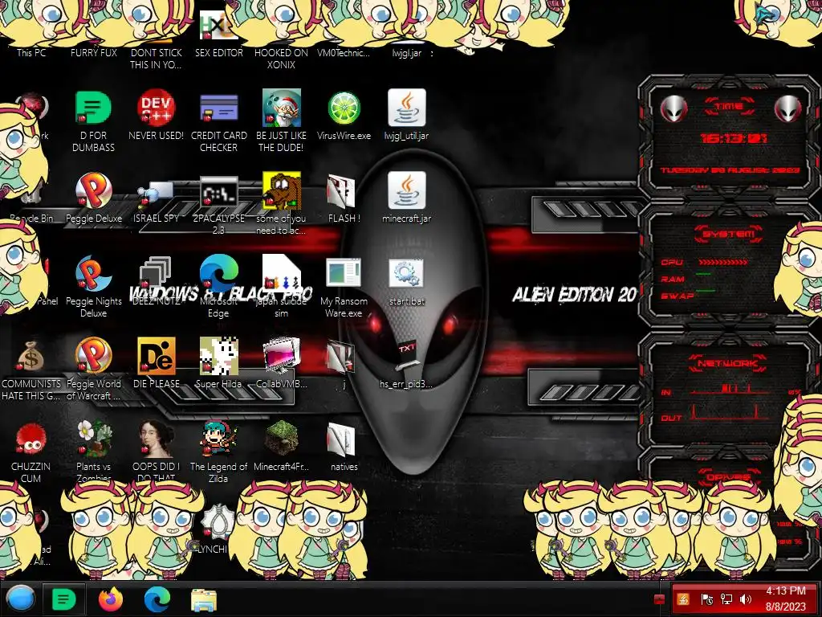Image resolution: width=822 pixels, height=617 pixels.
Task: Launch Firefox from the taskbar
Action: [x=111, y=599]
